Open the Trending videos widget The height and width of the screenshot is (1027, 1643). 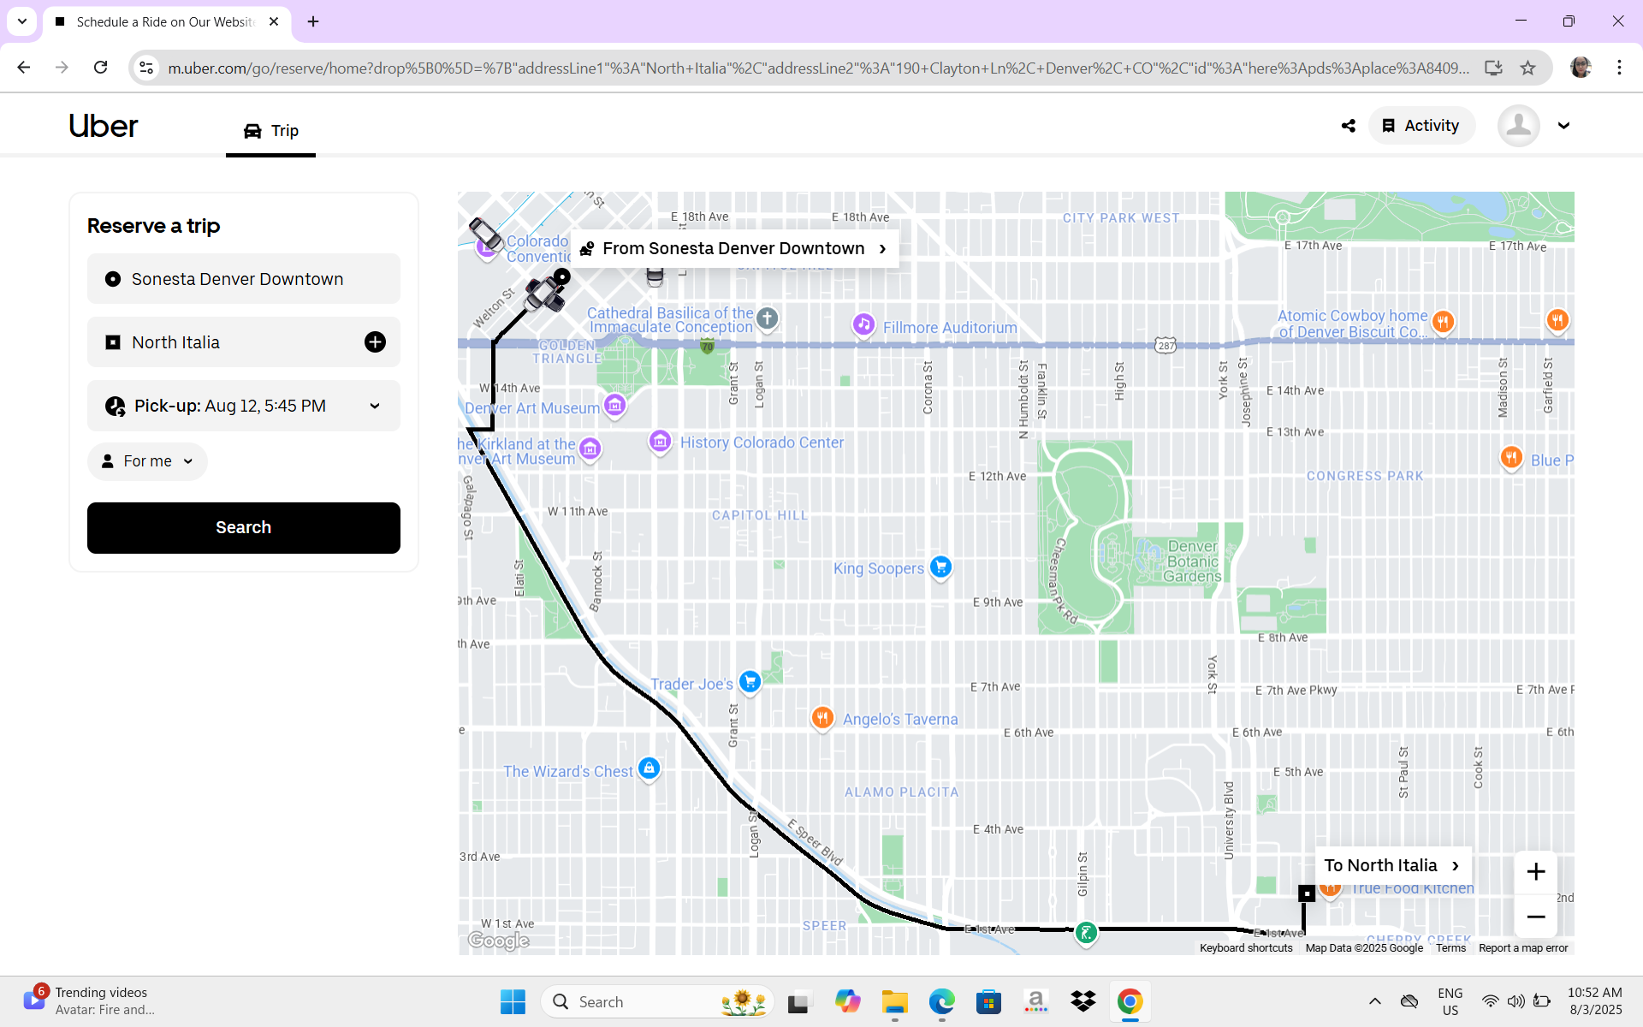pyautogui.click(x=90, y=1001)
